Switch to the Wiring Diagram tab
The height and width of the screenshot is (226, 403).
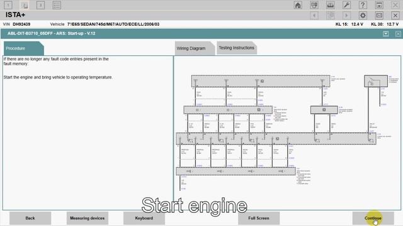click(x=195, y=48)
